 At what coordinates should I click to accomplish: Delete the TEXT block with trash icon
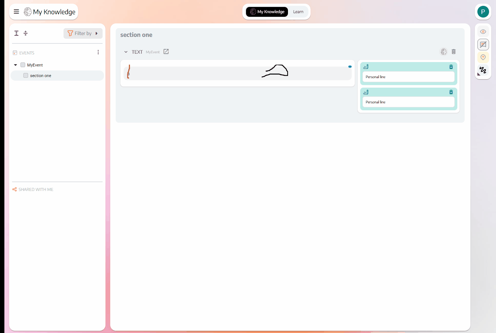pyautogui.click(x=454, y=52)
